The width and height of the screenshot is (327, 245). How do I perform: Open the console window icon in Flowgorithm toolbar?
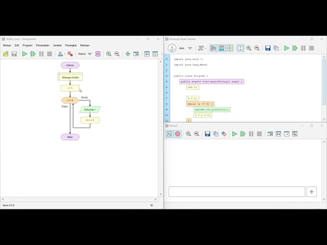pyautogui.click(x=155, y=54)
